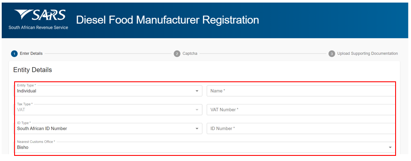Image resolution: width=411 pixels, height=161 pixels.
Task: Expand ID Type dropdown arrow
Action: click(197, 129)
